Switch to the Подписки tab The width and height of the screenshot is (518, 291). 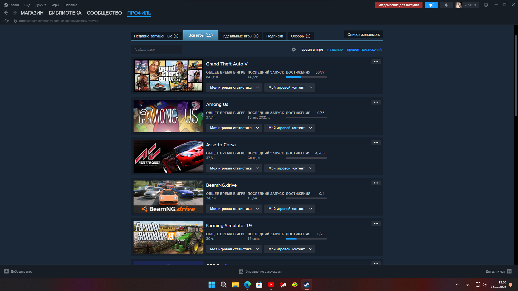point(275,36)
